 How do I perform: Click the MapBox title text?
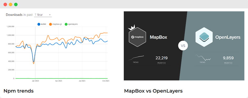[158, 37]
